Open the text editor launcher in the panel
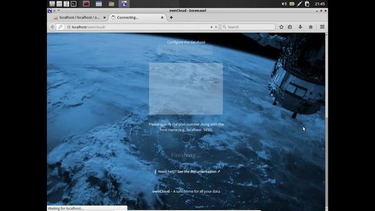The height and width of the screenshot is (211, 375). click(66, 4)
